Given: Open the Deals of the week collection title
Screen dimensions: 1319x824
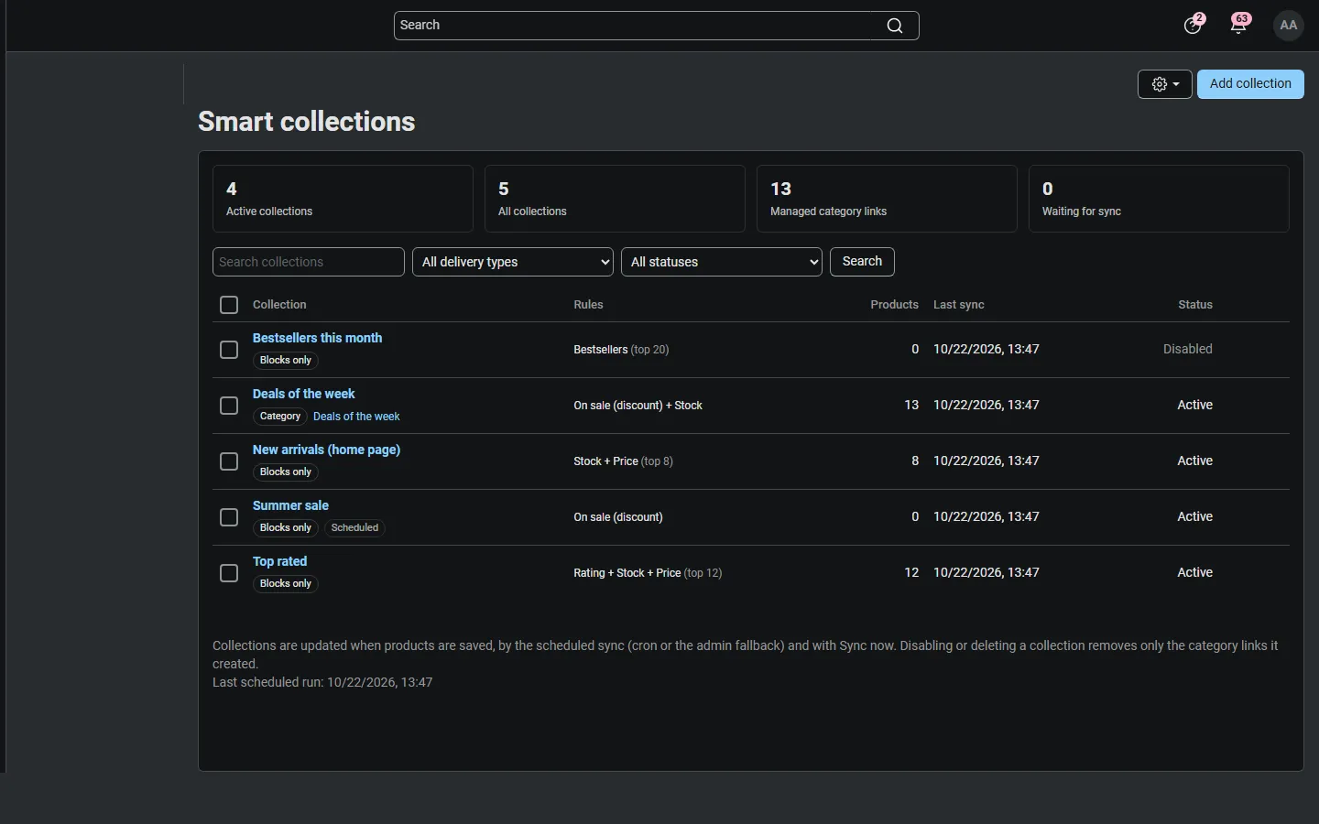Looking at the screenshot, I should [x=303, y=394].
